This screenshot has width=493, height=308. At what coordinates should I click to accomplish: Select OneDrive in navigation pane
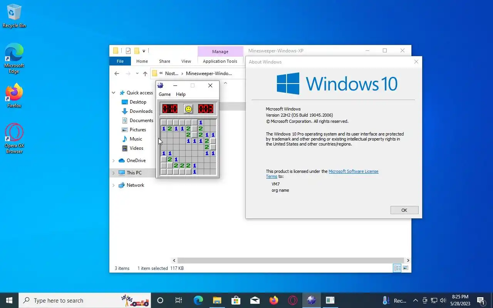[136, 161]
